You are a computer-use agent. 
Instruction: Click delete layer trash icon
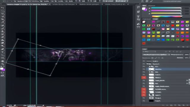(x=187, y=105)
